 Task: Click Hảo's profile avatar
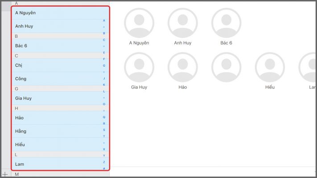[182, 67]
